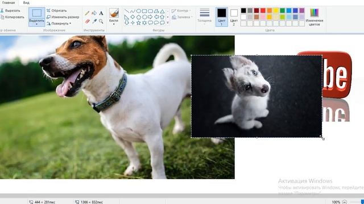Viewport: 364px width, 204px height.
Task: Pick the black palette swatch
Action: coord(243,10)
